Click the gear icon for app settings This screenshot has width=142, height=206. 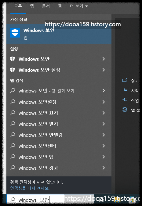click(x=125, y=110)
